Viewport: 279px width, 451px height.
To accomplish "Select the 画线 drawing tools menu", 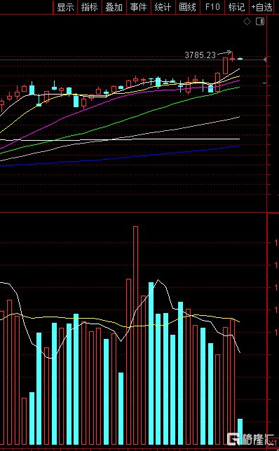I will (187, 7).
